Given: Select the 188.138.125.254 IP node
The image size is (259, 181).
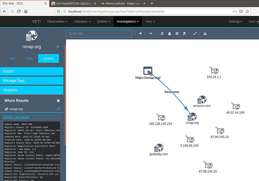Looking at the screenshot, I should 161,117.
